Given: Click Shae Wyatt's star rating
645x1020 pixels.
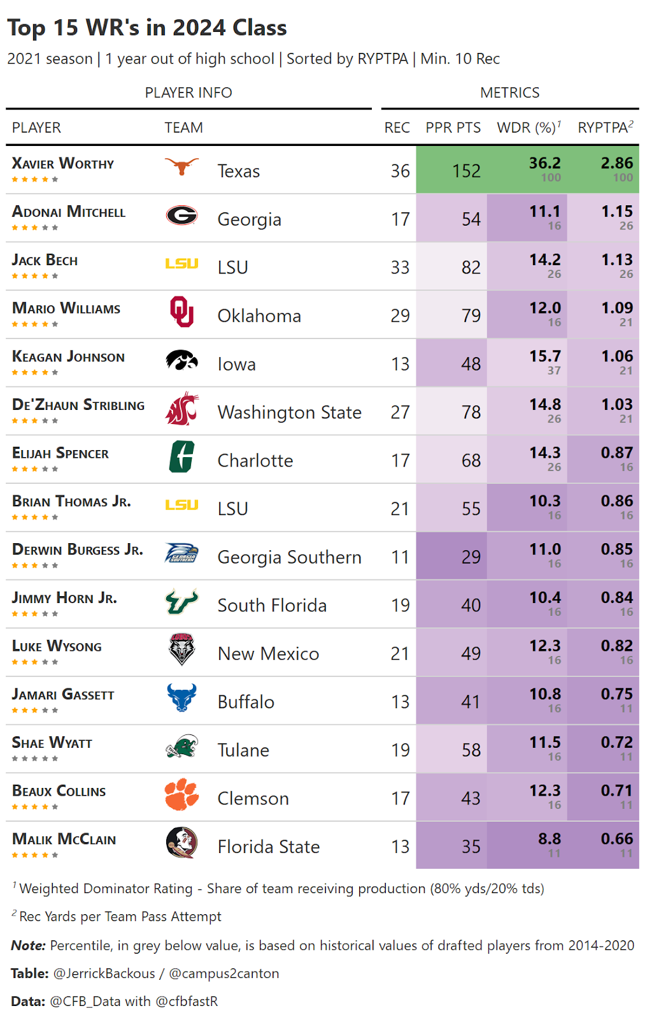Looking at the screenshot, I should (35, 759).
